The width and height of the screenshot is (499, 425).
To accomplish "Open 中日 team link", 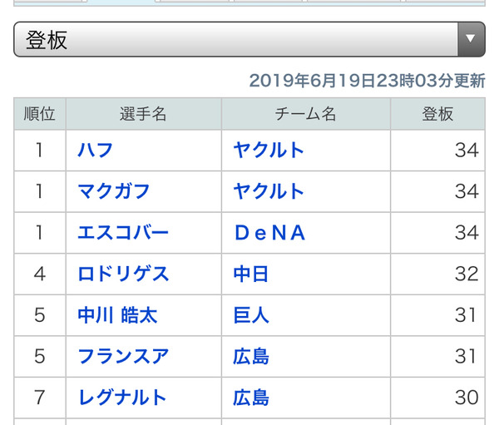I will 251,274.
